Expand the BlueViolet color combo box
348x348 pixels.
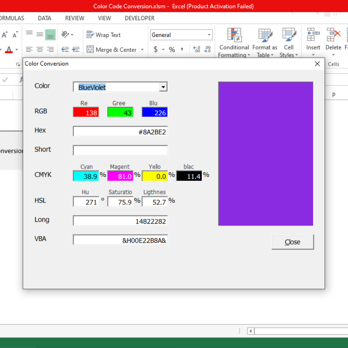click(x=163, y=87)
